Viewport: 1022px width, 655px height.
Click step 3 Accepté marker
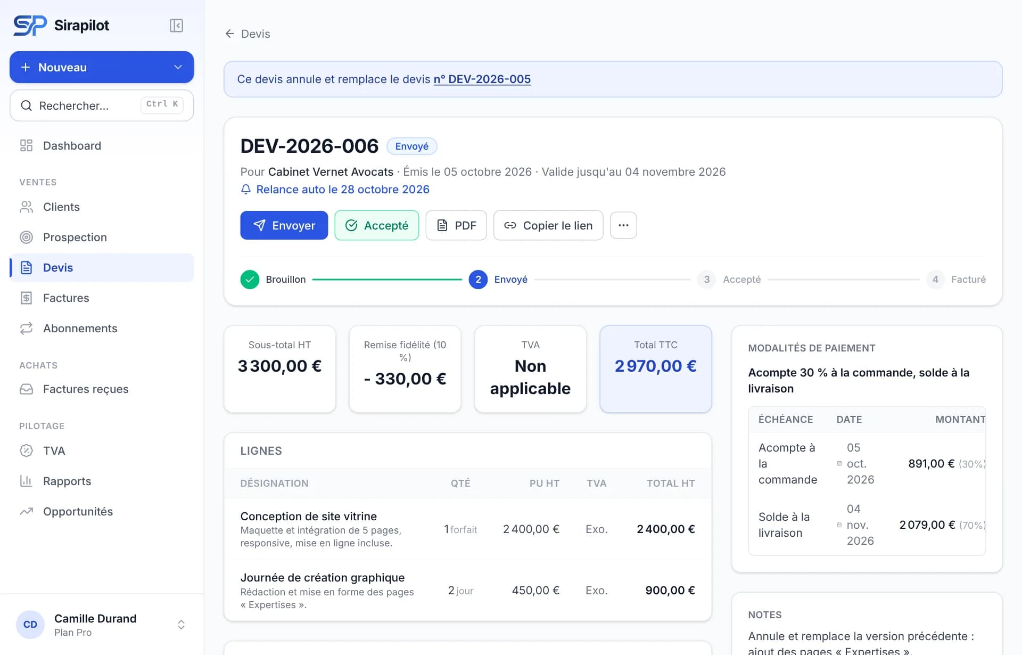(x=706, y=280)
